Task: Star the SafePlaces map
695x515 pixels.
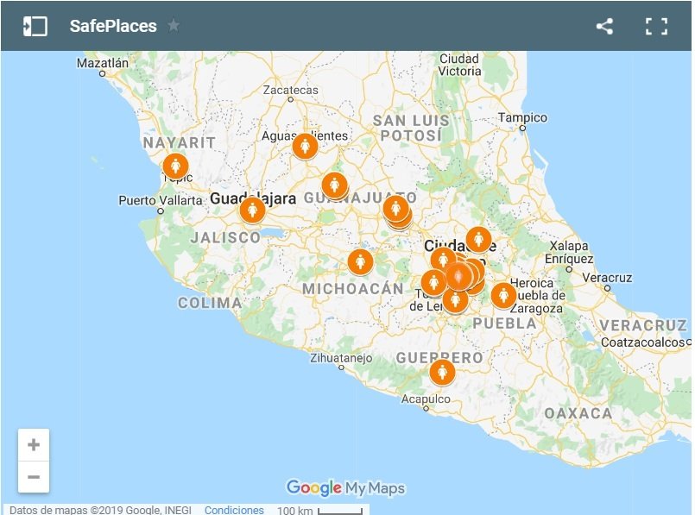Action: tap(174, 26)
